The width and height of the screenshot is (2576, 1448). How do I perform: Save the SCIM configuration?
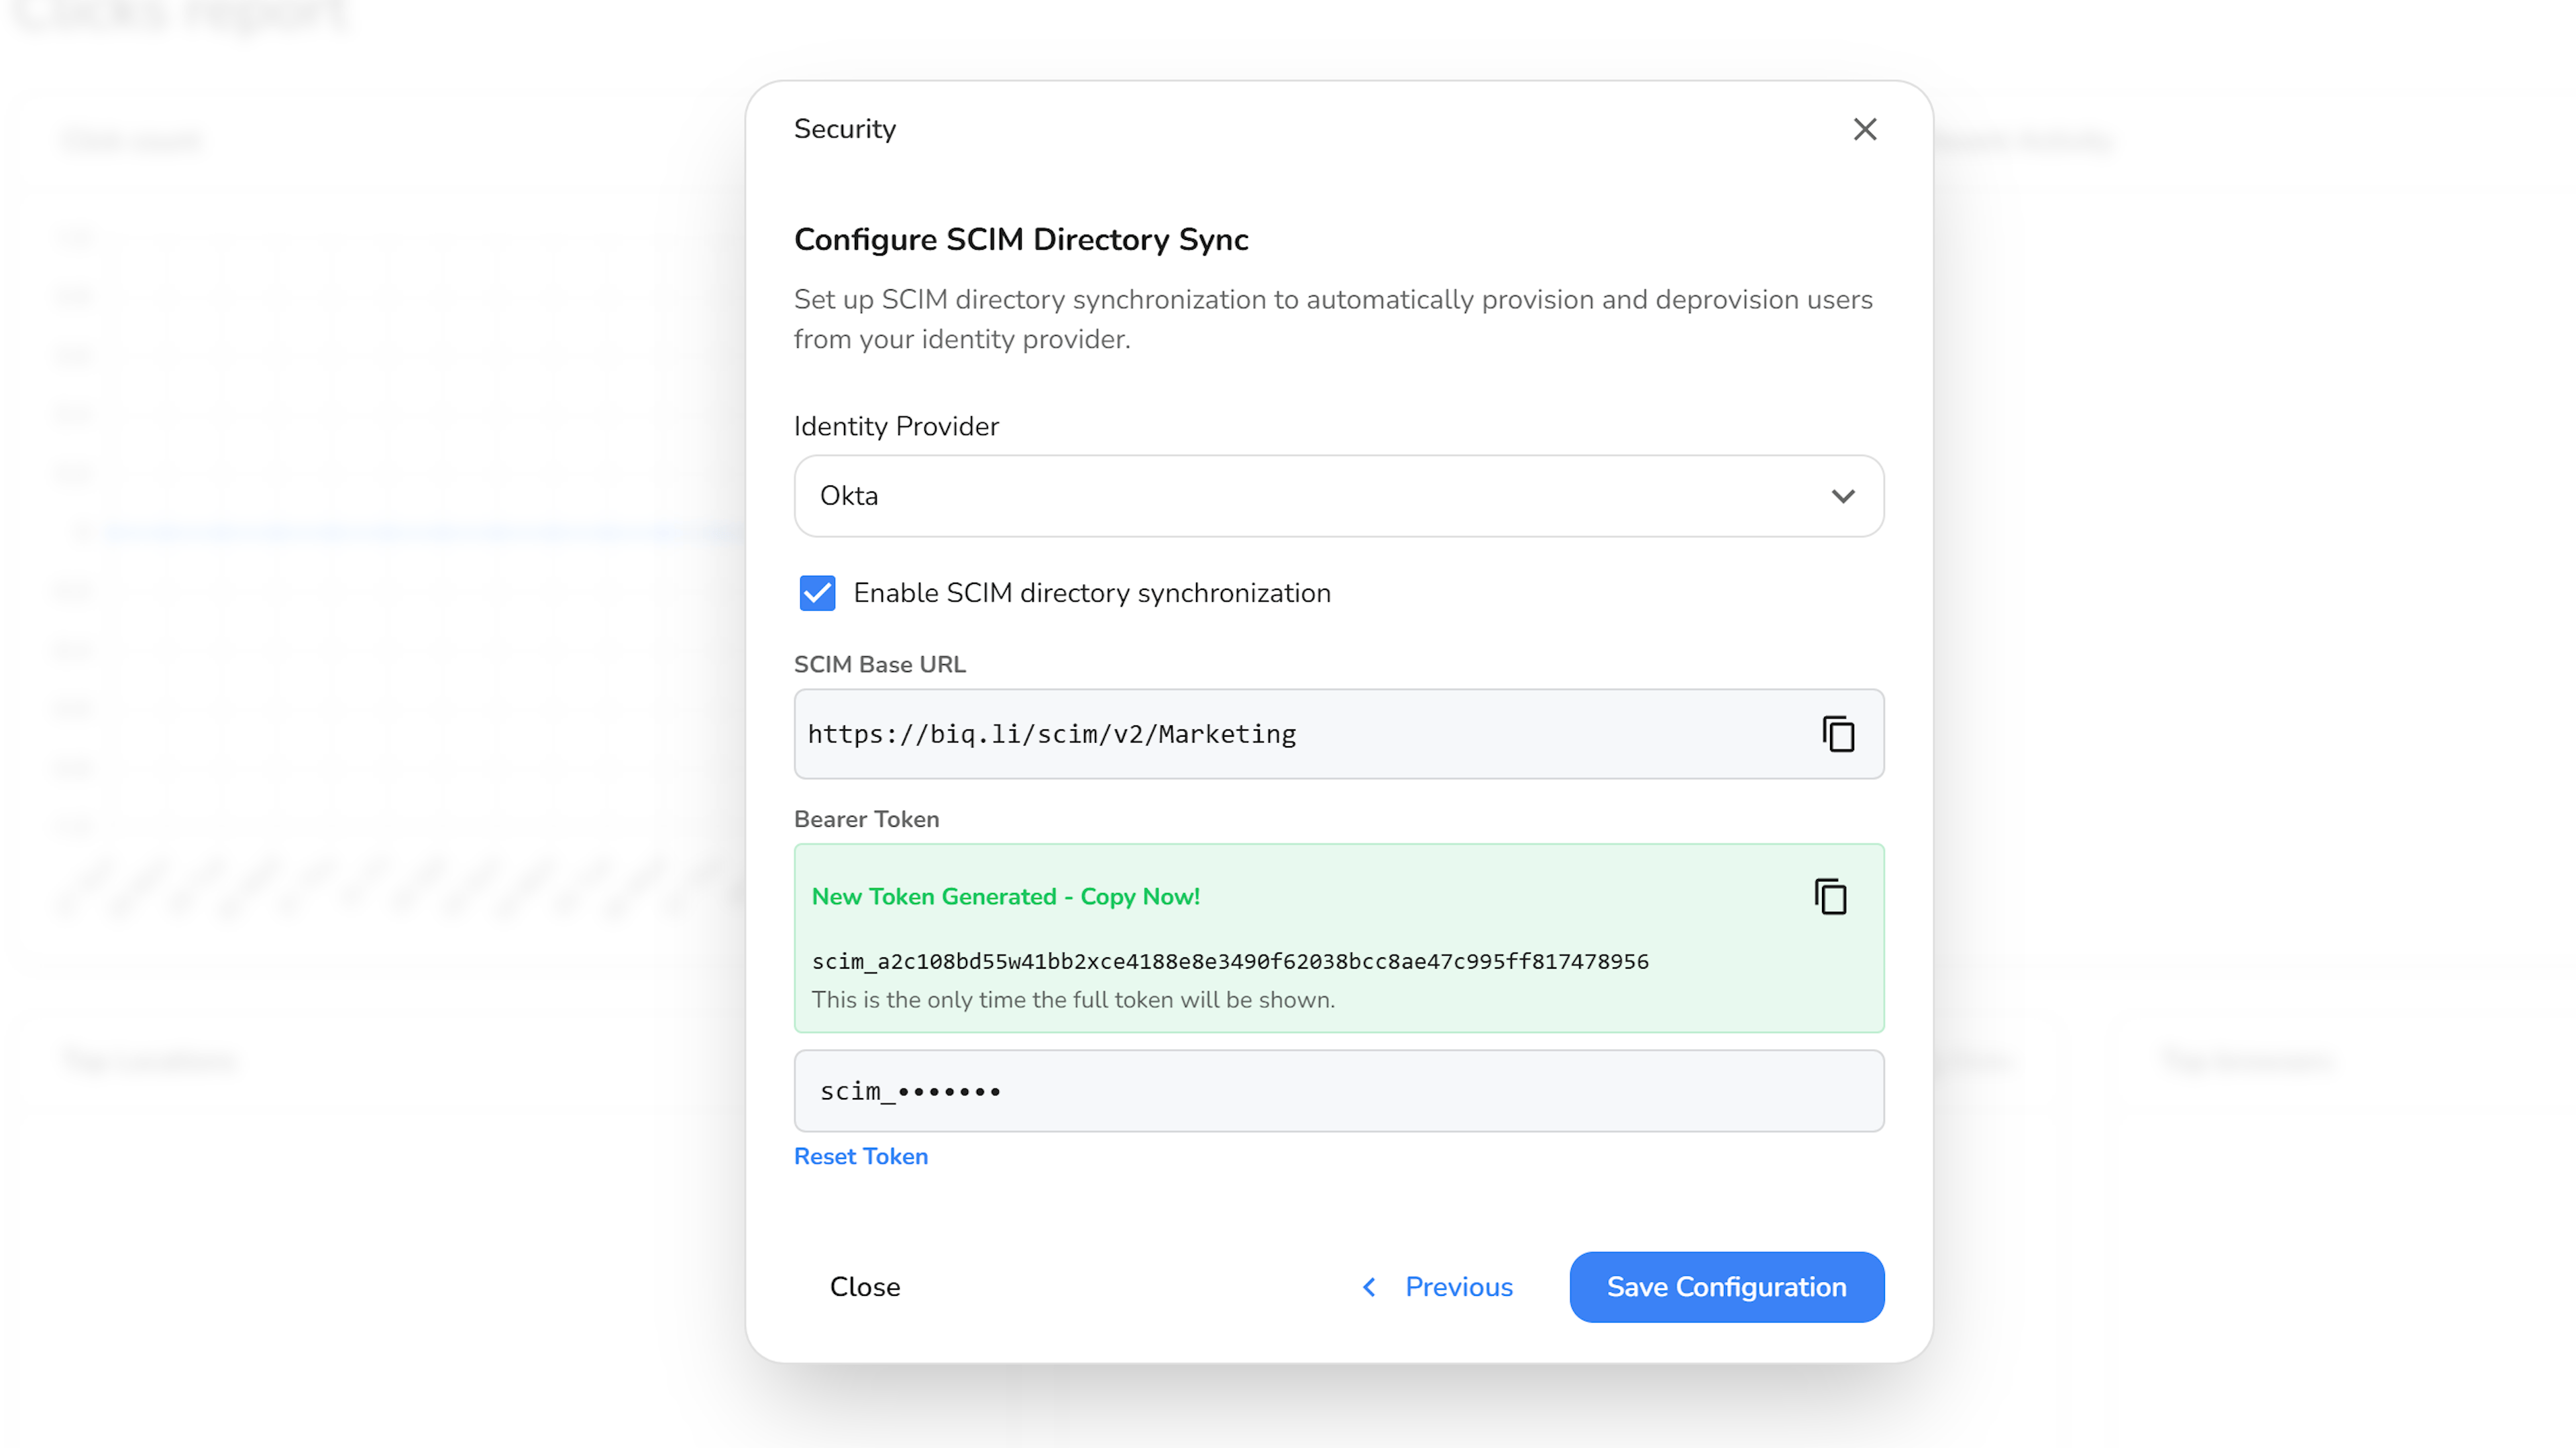[1726, 1286]
